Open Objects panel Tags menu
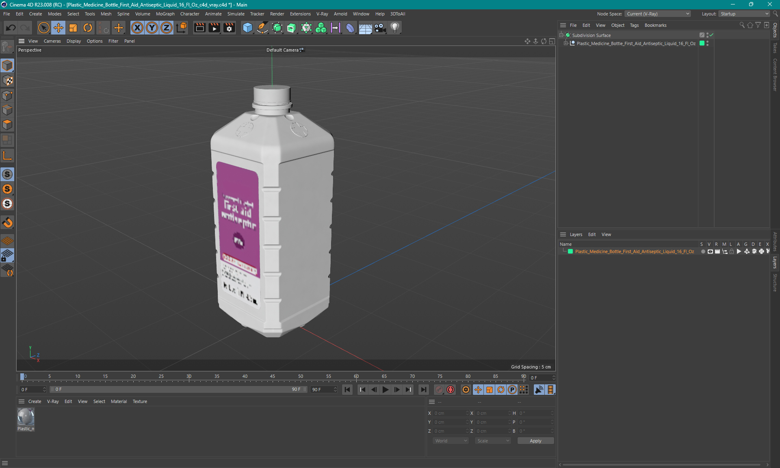Image resolution: width=780 pixels, height=468 pixels. coord(634,25)
